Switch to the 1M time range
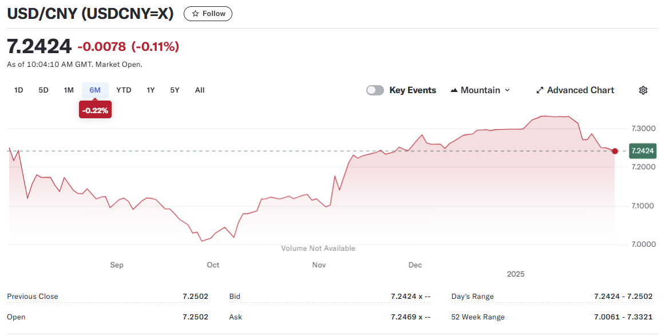This screenshot has height=336, width=669. (x=69, y=90)
